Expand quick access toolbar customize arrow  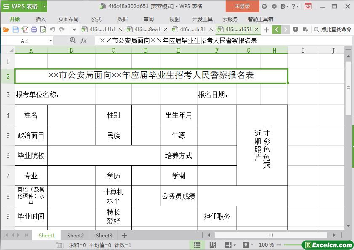click(x=74, y=30)
